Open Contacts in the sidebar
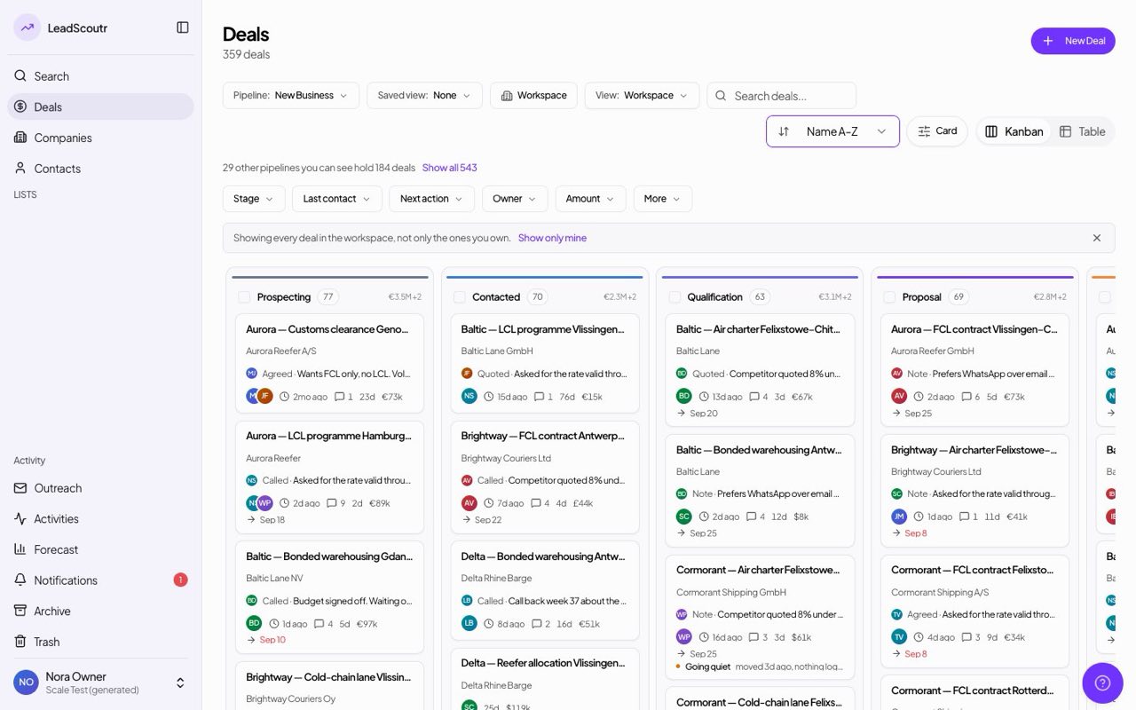Viewport: 1136px width, 710px height. pyautogui.click(x=100, y=168)
